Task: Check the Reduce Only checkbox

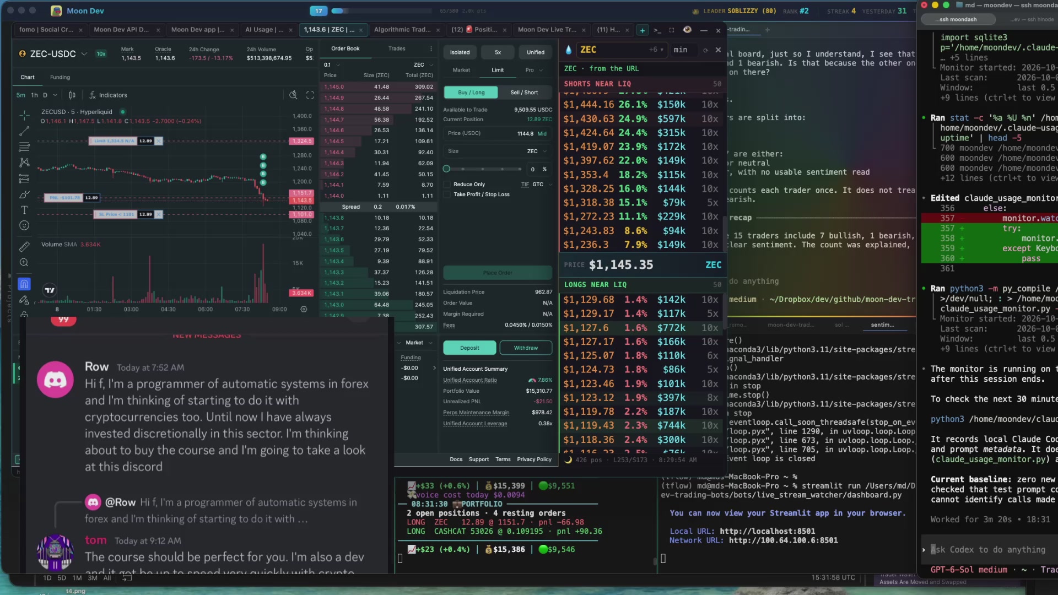Action: (447, 185)
